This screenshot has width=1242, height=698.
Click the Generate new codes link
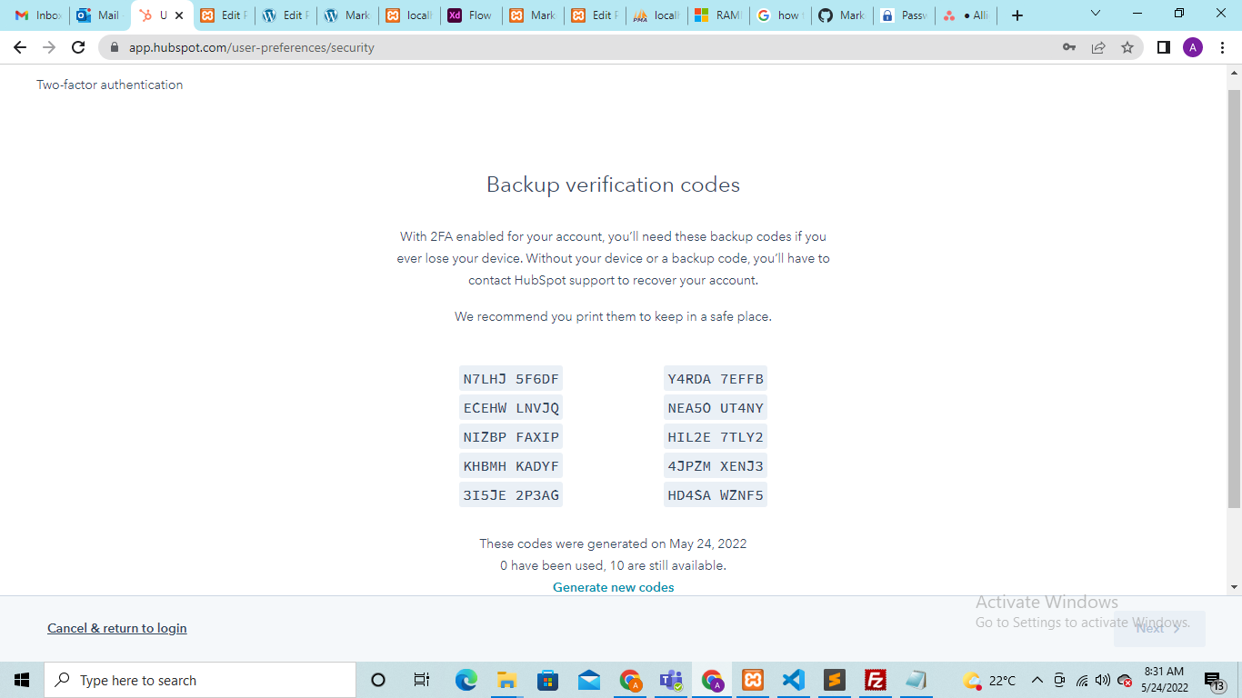coord(613,587)
